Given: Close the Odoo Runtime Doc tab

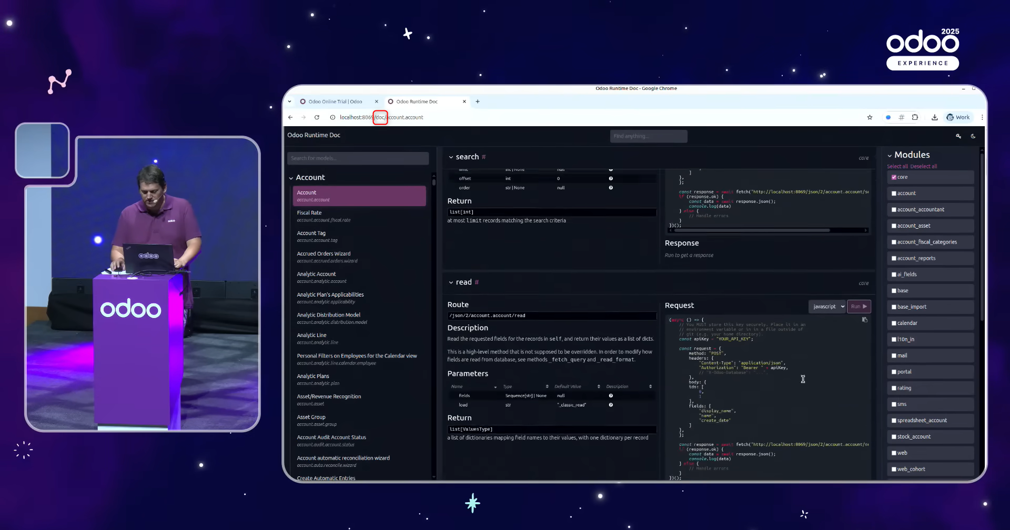Looking at the screenshot, I should pos(464,101).
